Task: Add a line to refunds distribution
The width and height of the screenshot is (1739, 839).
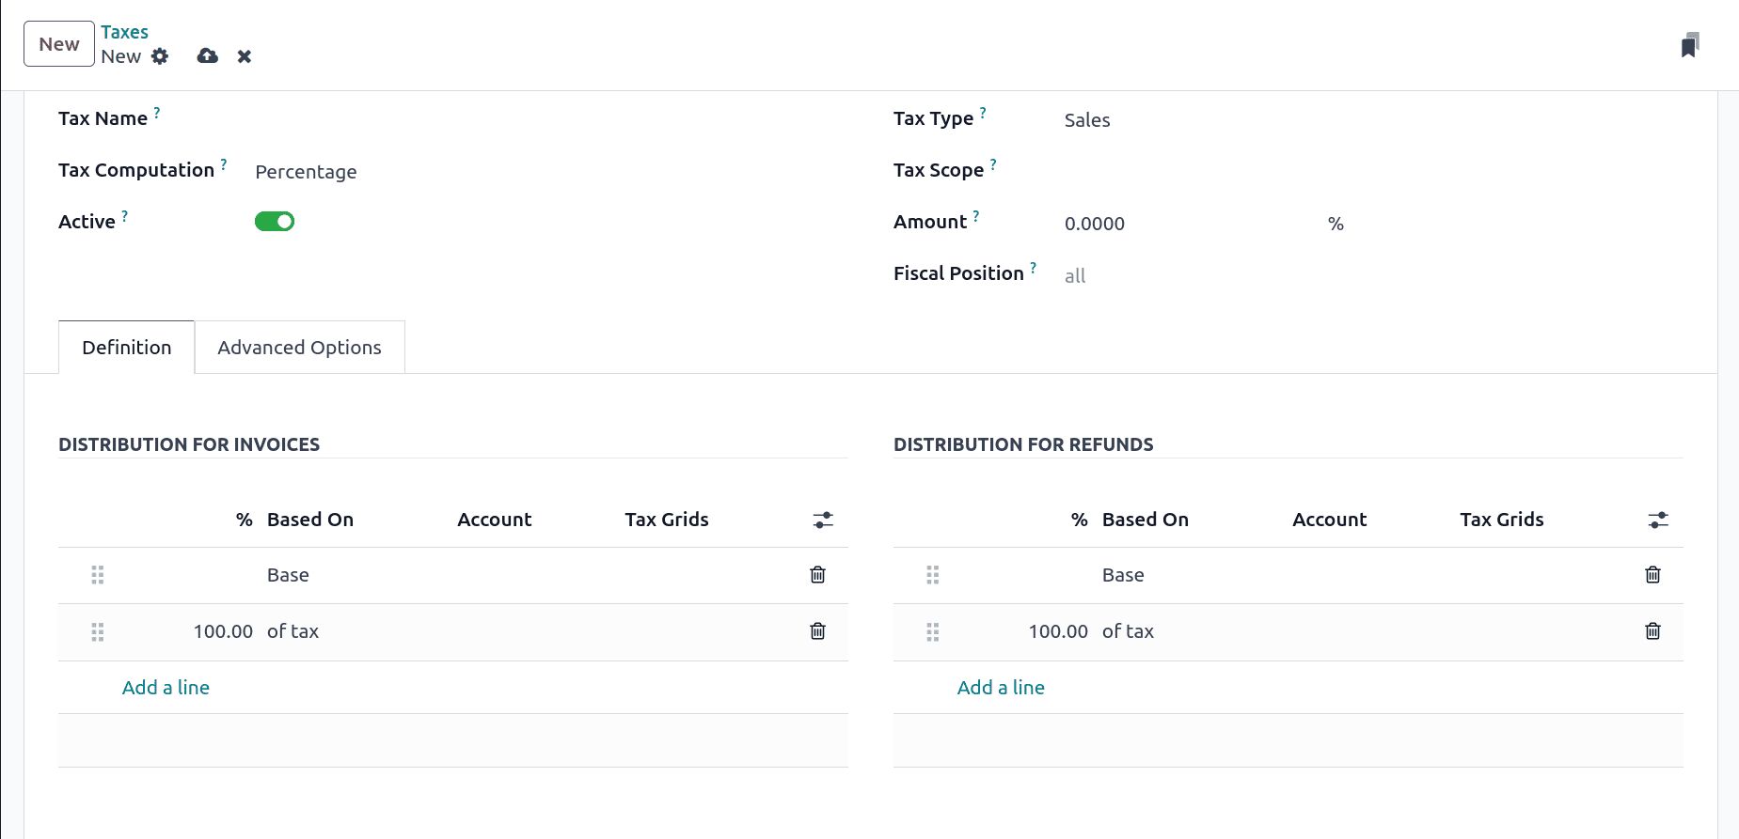Action: pyautogui.click(x=1001, y=688)
